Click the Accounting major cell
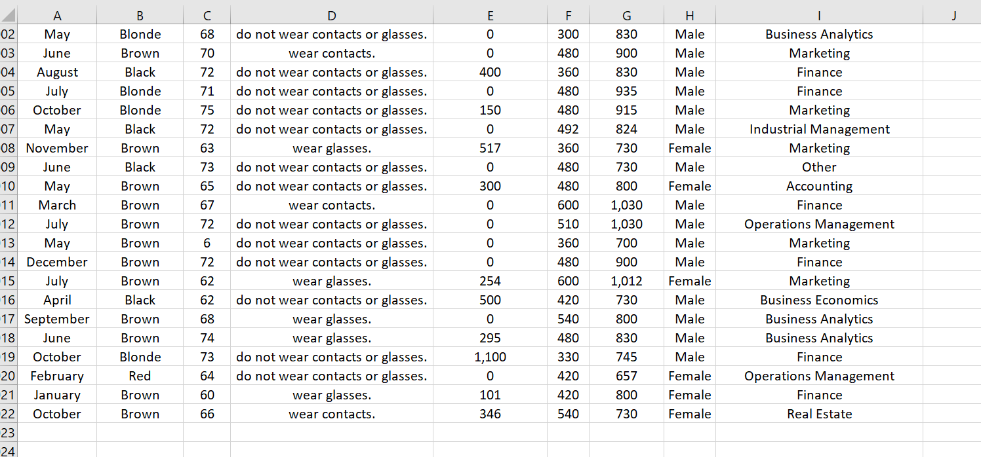The image size is (981, 457). (x=819, y=186)
